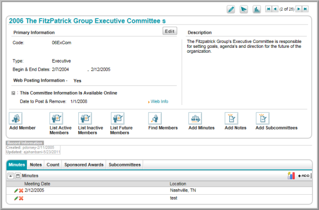Click the Add Subcommittees icon
The height and width of the screenshot is (210, 319).
click(x=262, y=118)
